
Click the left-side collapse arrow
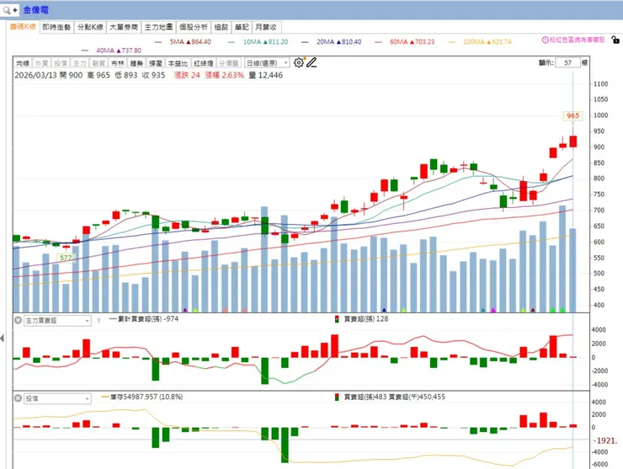tap(3, 338)
